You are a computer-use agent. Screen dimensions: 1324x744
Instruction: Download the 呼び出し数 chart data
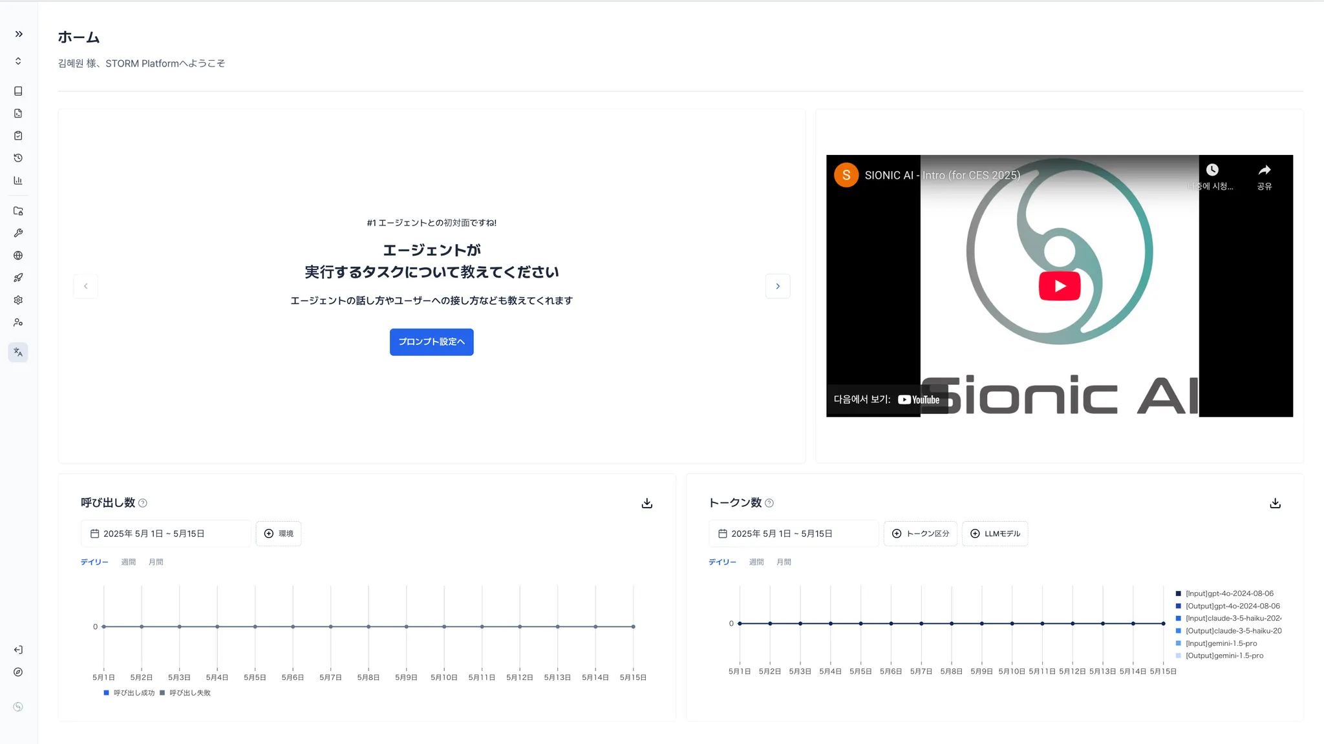click(x=646, y=503)
